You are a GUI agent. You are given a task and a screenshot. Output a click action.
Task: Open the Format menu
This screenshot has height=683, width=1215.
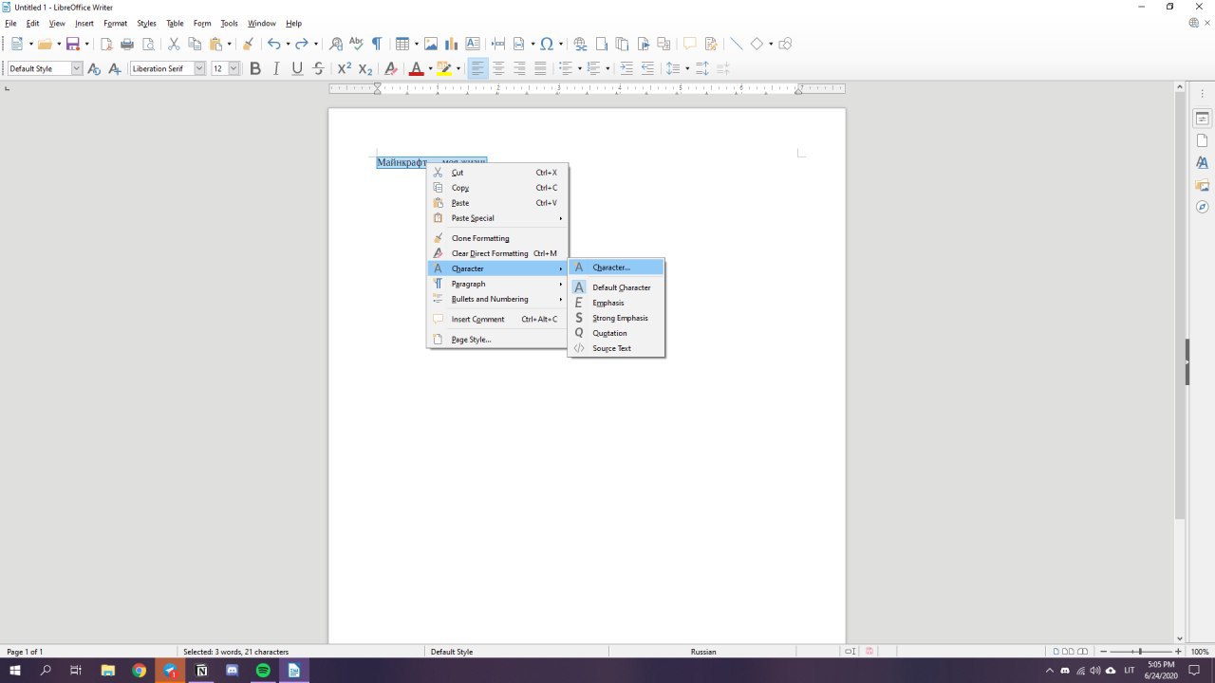pos(115,23)
